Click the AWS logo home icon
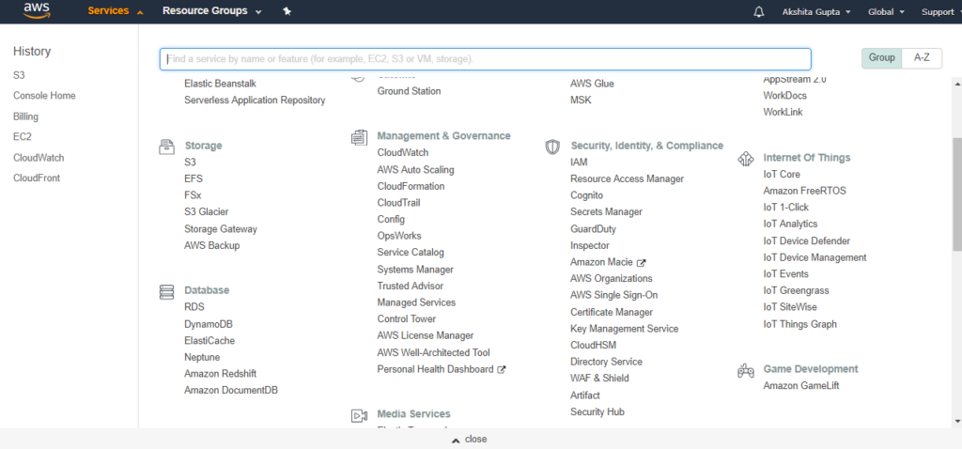The image size is (962, 449). click(x=37, y=11)
